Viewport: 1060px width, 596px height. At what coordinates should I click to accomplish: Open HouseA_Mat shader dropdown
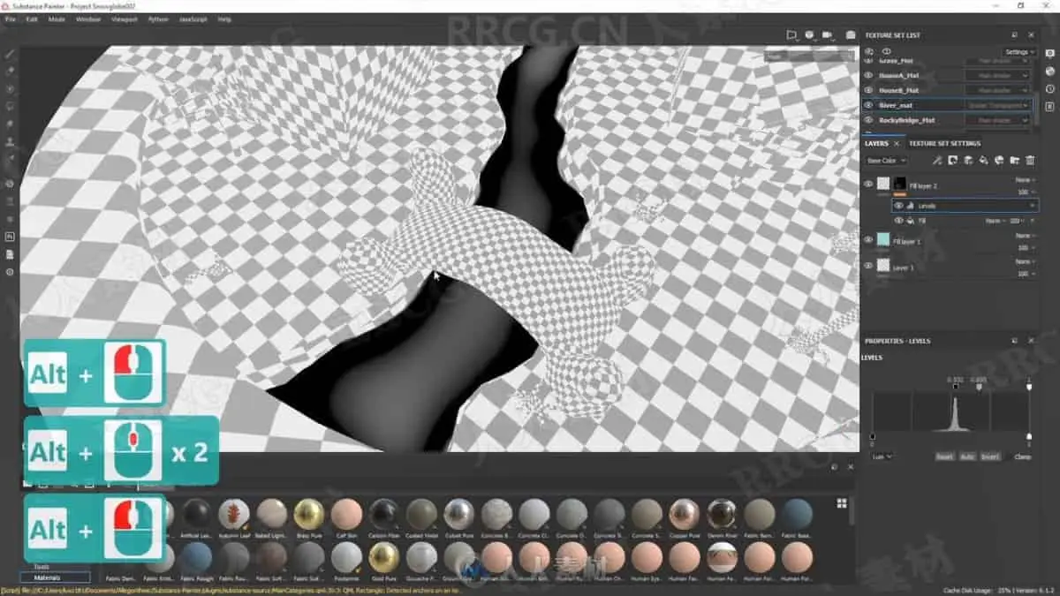tap(998, 75)
